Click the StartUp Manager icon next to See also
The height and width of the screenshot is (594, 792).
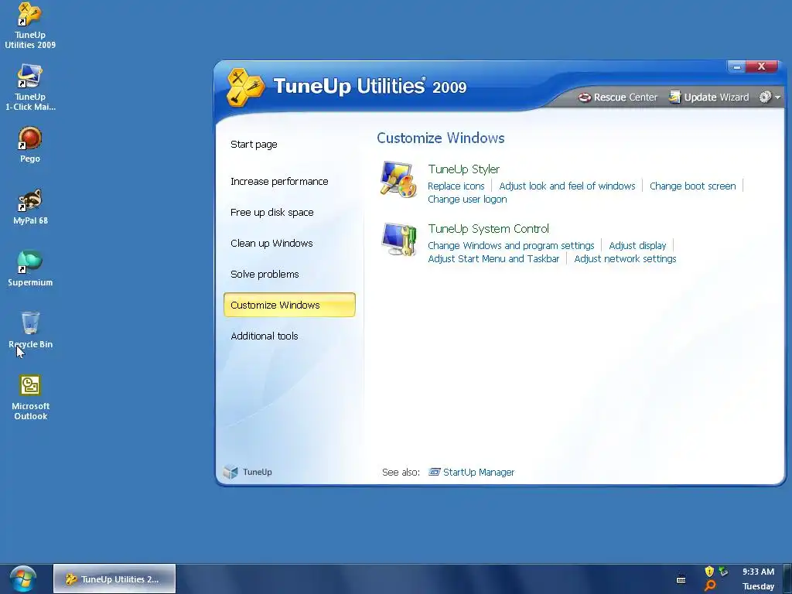[434, 472]
